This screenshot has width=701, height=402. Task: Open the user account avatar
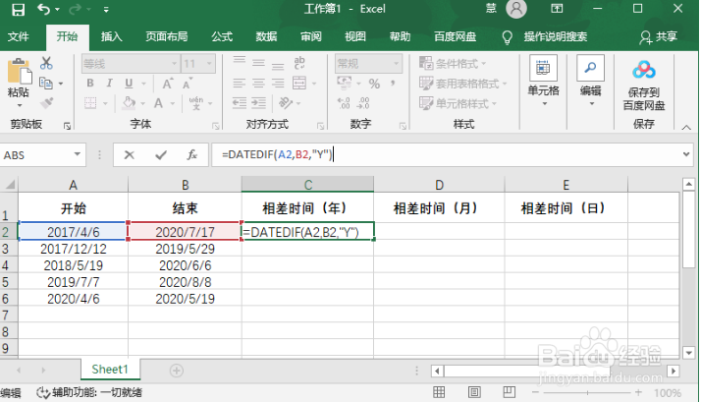[515, 9]
